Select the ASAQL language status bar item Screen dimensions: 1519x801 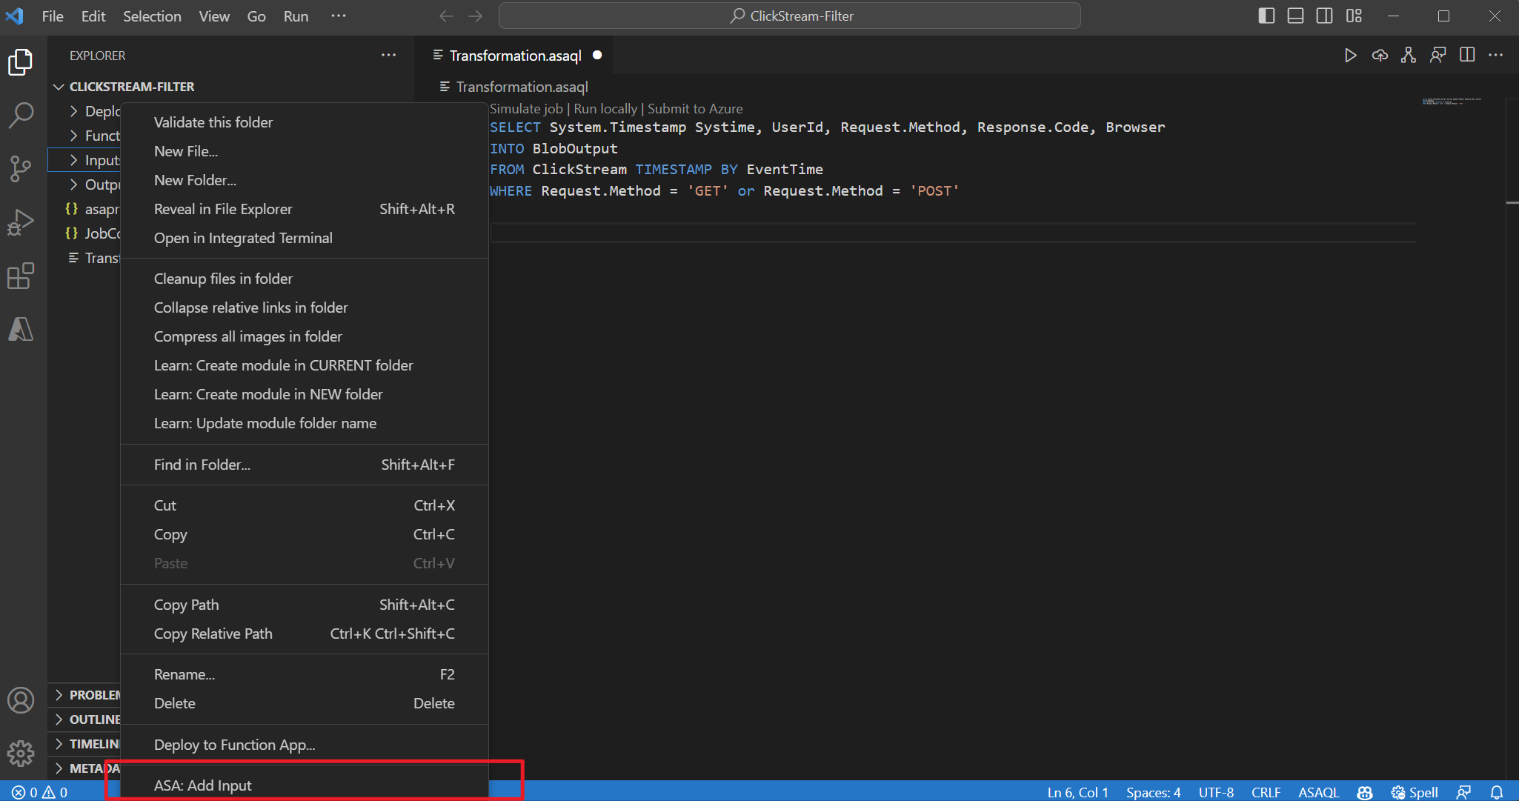[1314, 790]
